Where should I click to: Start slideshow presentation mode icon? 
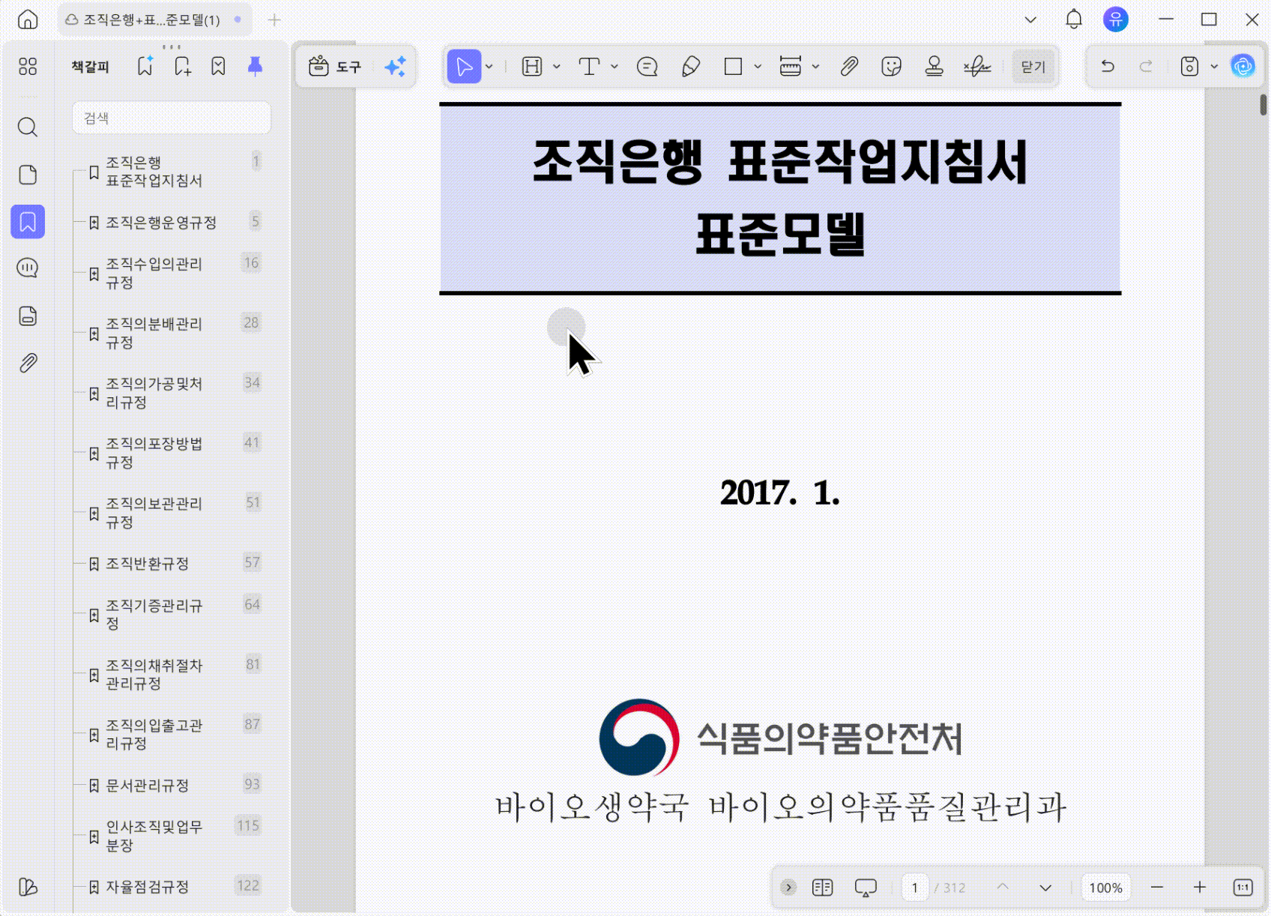coord(866,888)
